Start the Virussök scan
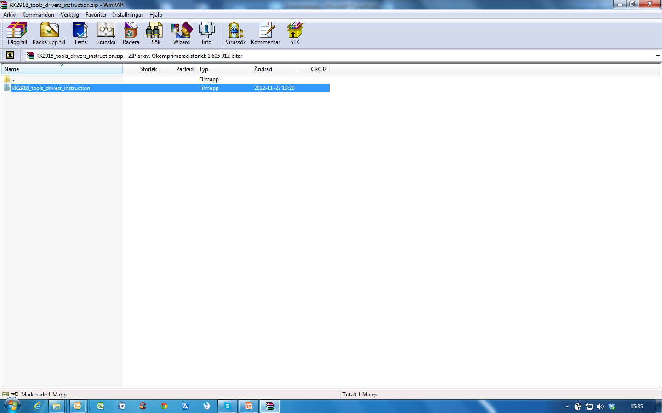 pyautogui.click(x=236, y=33)
